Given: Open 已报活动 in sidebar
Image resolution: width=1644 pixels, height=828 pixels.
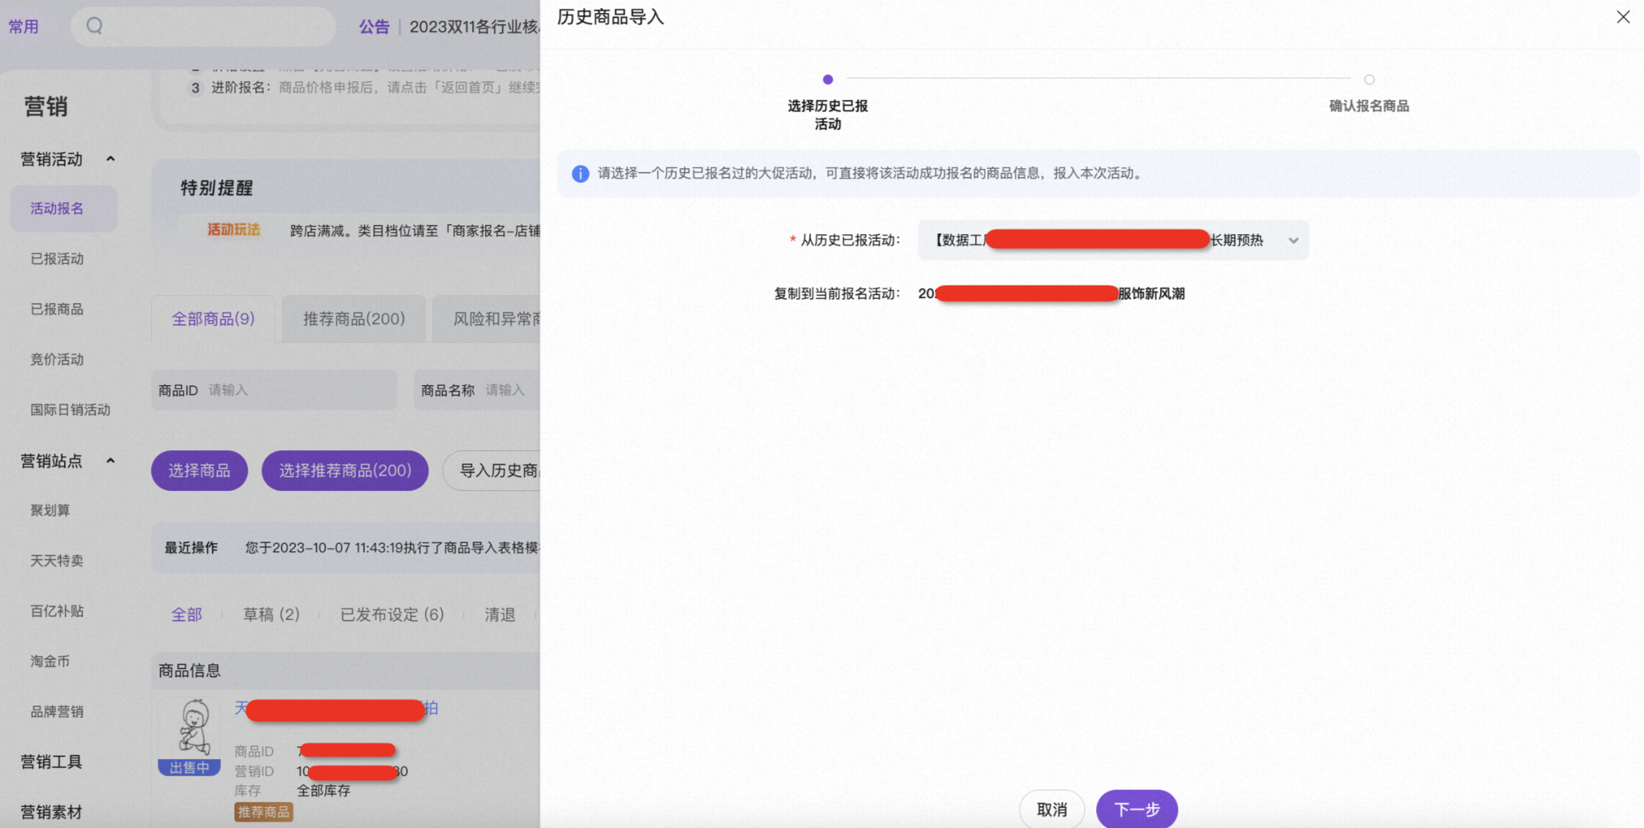Looking at the screenshot, I should click(x=57, y=259).
